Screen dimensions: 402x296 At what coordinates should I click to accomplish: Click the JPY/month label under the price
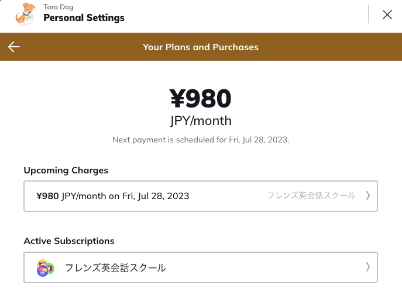(x=201, y=121)
